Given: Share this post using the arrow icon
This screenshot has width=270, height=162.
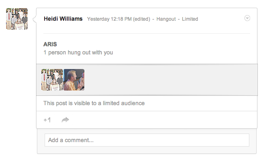Looking at the screenshot, I should pyautogui.click(x=65, y=120).
